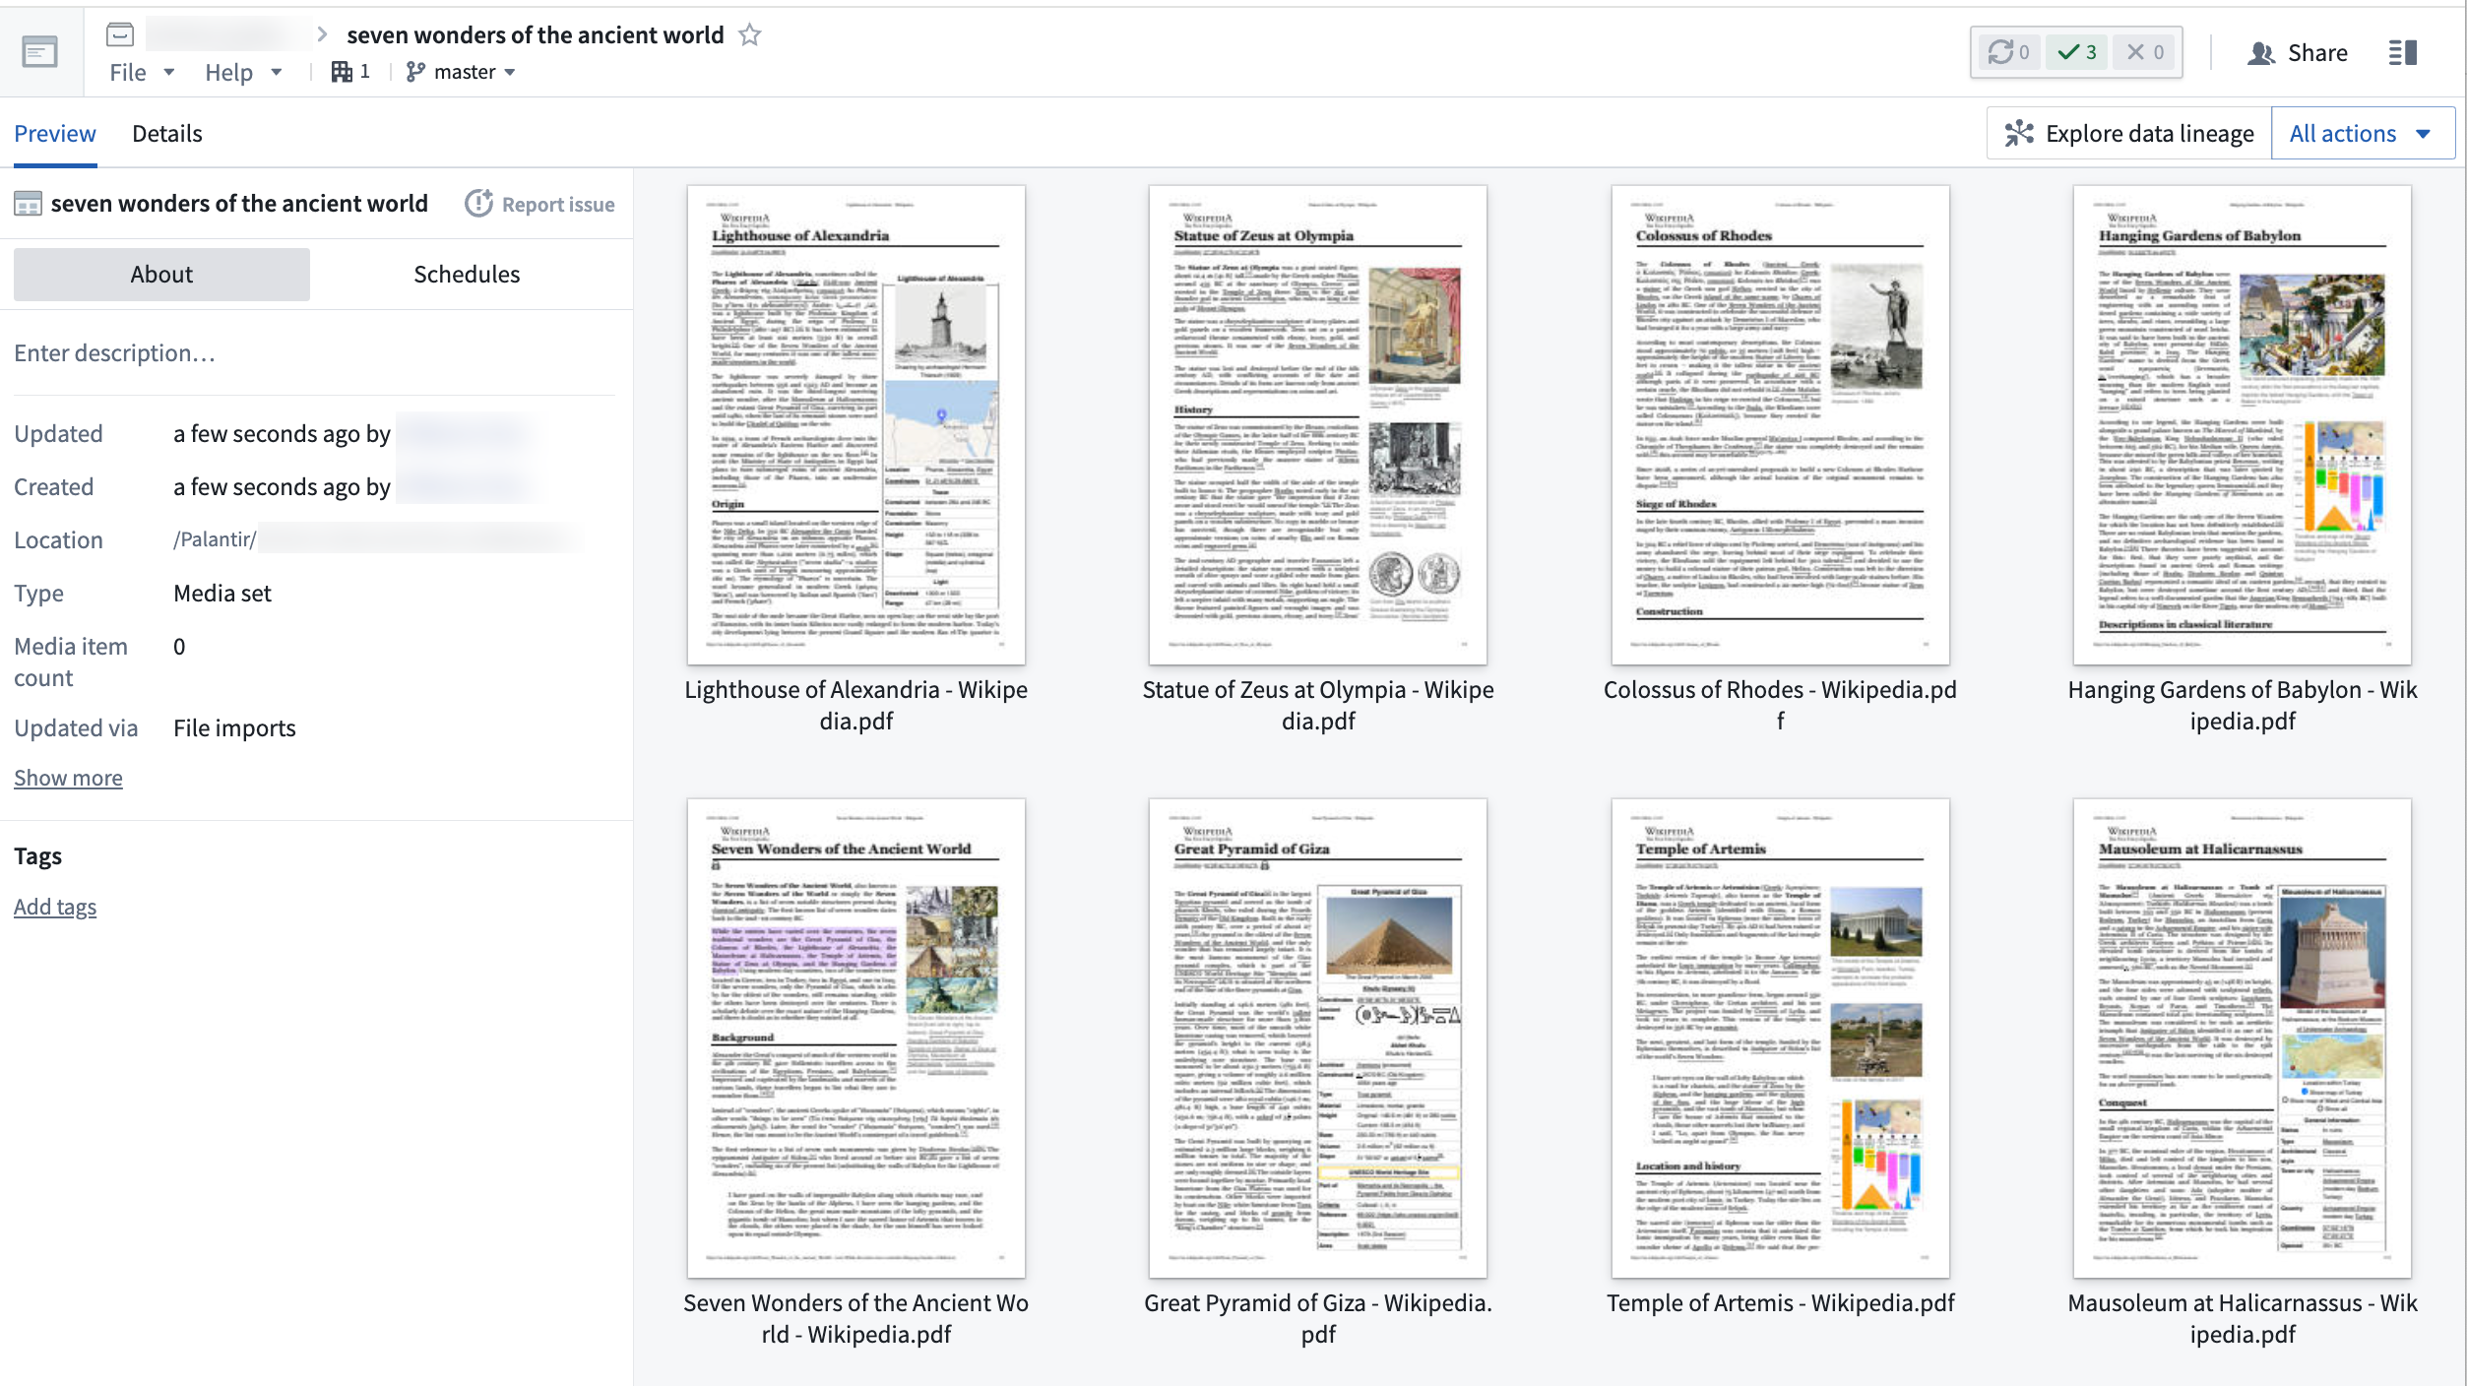Open the Great Pyramid of Giza thumbnail
Screen dimensions: 2467x1386
click(x=1317, y=1038)
